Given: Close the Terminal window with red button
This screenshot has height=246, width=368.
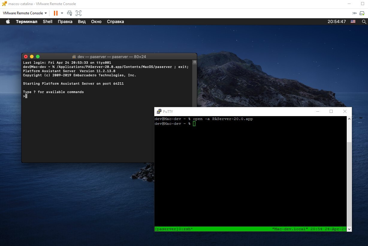Looking at the screenshot, I should pyautogui.click(x=26, y=57).
